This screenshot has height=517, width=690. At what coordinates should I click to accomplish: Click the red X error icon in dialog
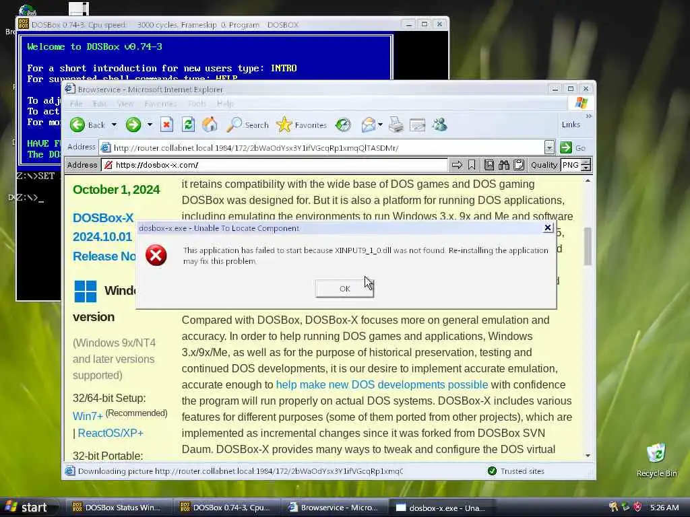(x=156, y=255)
